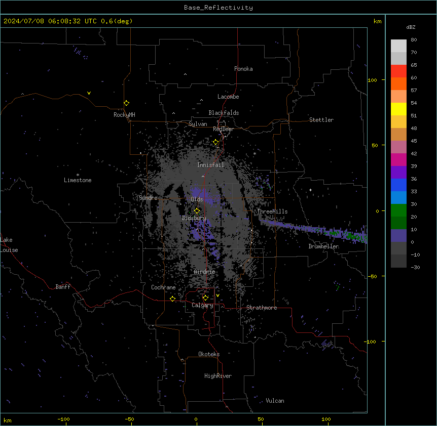
Task: Click the -100 tick on the bottom axis
Action: 64,419
